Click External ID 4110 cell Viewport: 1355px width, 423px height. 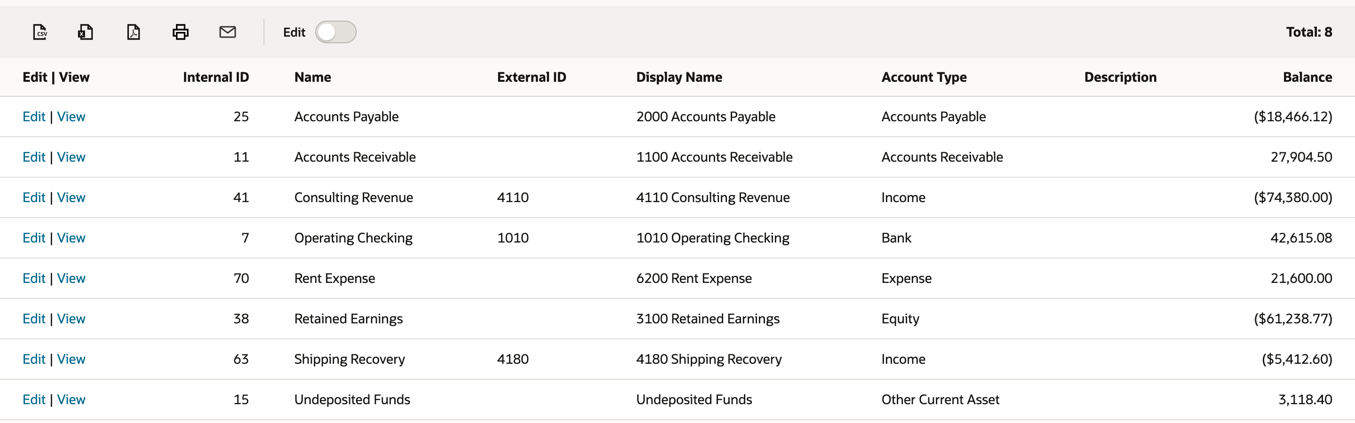[x=513, y=197]
